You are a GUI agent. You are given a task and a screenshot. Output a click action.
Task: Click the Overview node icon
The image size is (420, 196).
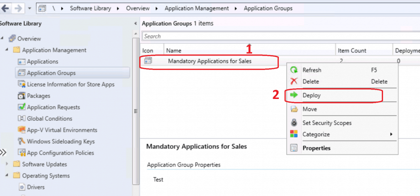click(x=12, y=39)
